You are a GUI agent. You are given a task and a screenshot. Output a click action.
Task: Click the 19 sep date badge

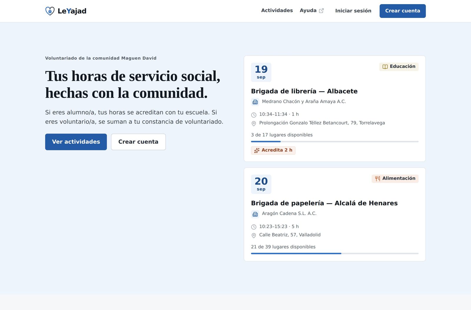point(261,72)
